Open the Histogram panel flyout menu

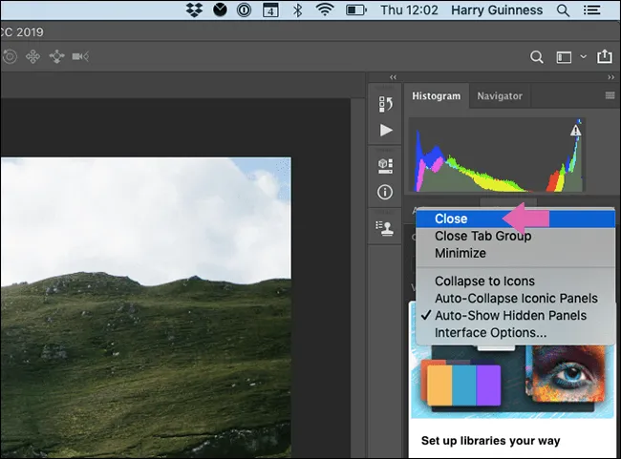pyautogui.click(x=610, y=96)
